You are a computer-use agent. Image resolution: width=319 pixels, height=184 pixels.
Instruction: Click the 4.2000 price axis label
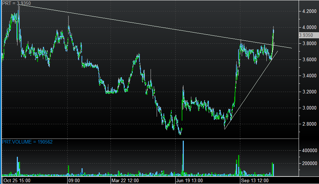[x=309, y=11]
